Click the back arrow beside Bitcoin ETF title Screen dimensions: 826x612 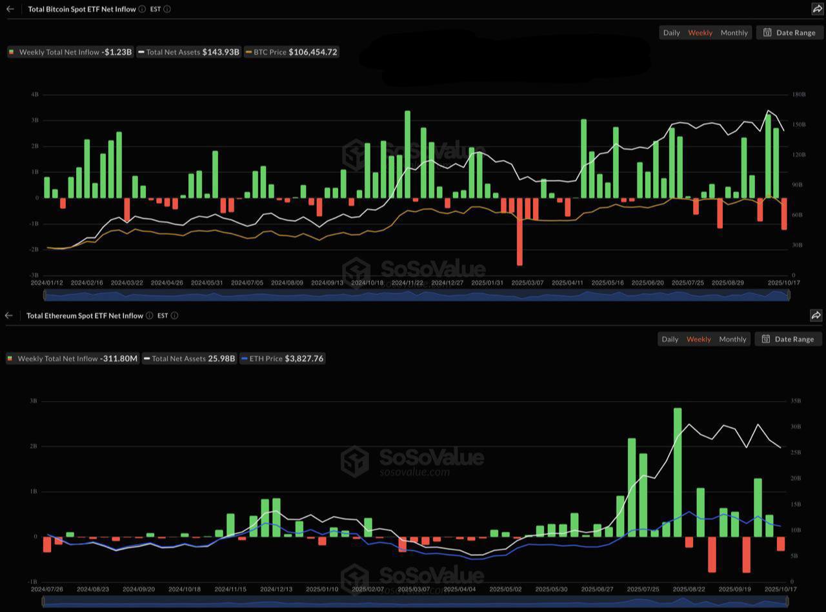point(10,9)
